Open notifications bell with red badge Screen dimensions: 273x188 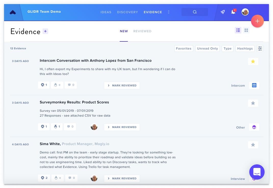233,12
